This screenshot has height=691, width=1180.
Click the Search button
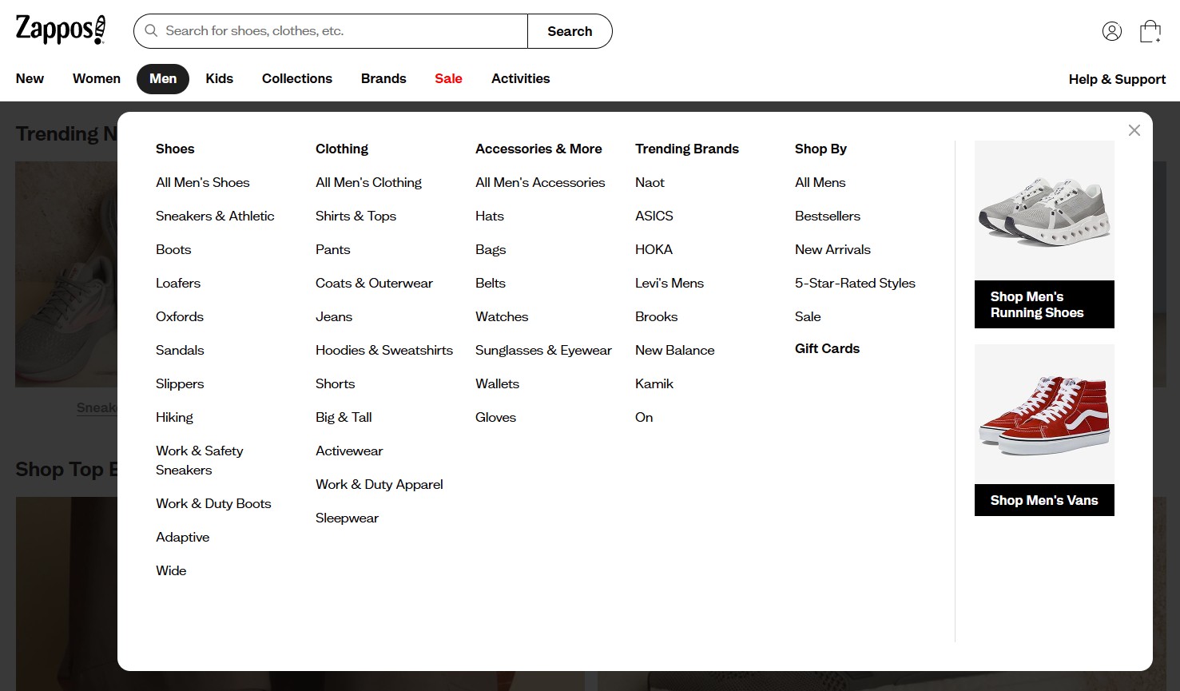(x=570, y=31)
